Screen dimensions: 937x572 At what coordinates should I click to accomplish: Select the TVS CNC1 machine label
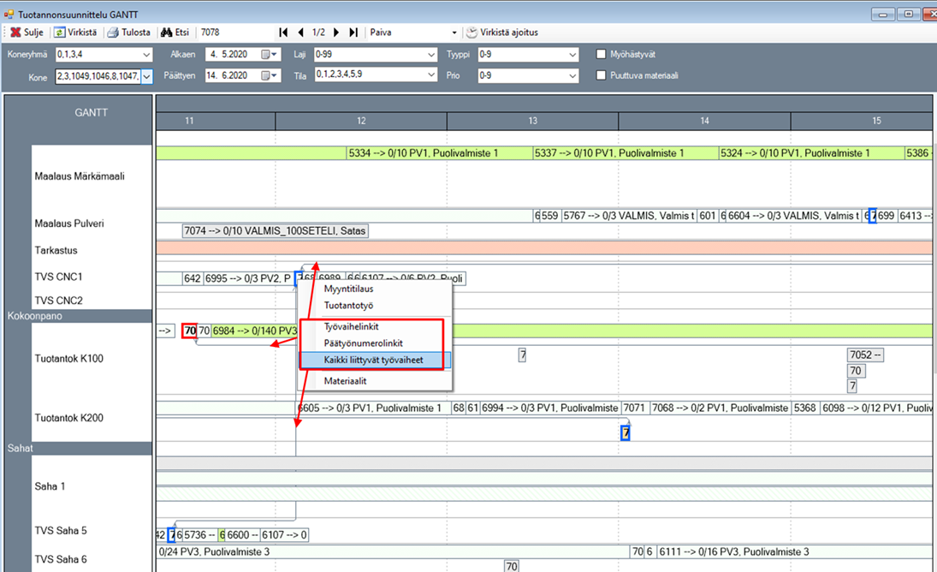(58, 277)
